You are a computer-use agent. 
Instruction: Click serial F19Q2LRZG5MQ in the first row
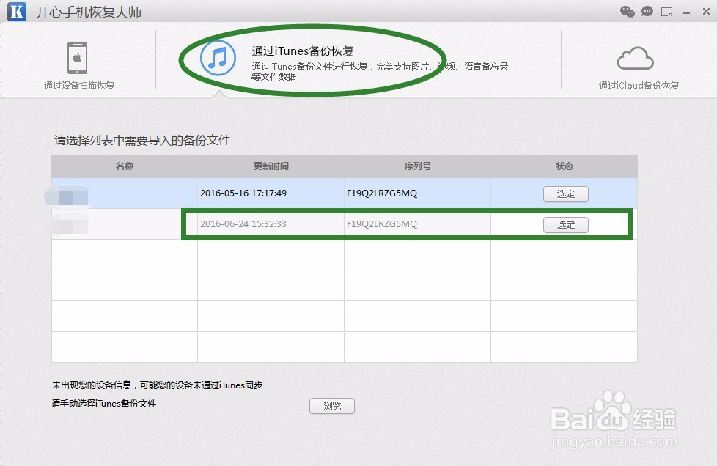tap(382, 193)
